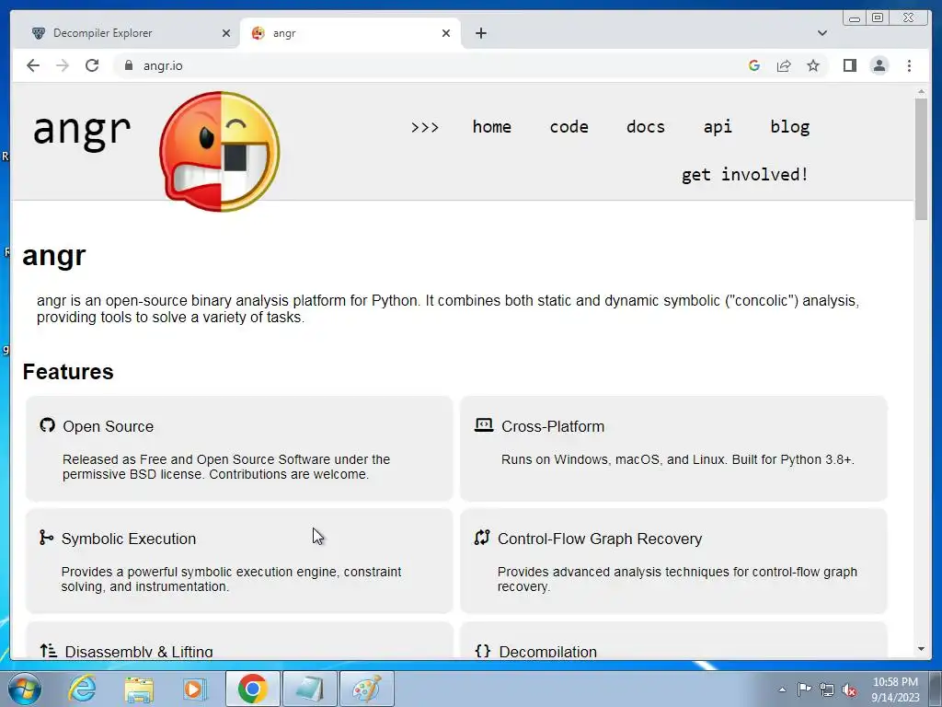
Task: Go back with the browser back arrow
Action: tap(33, 65)
